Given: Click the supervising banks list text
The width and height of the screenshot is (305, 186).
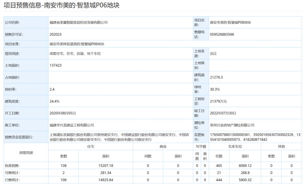Looking at the screenshot, I should coord(119,137).
